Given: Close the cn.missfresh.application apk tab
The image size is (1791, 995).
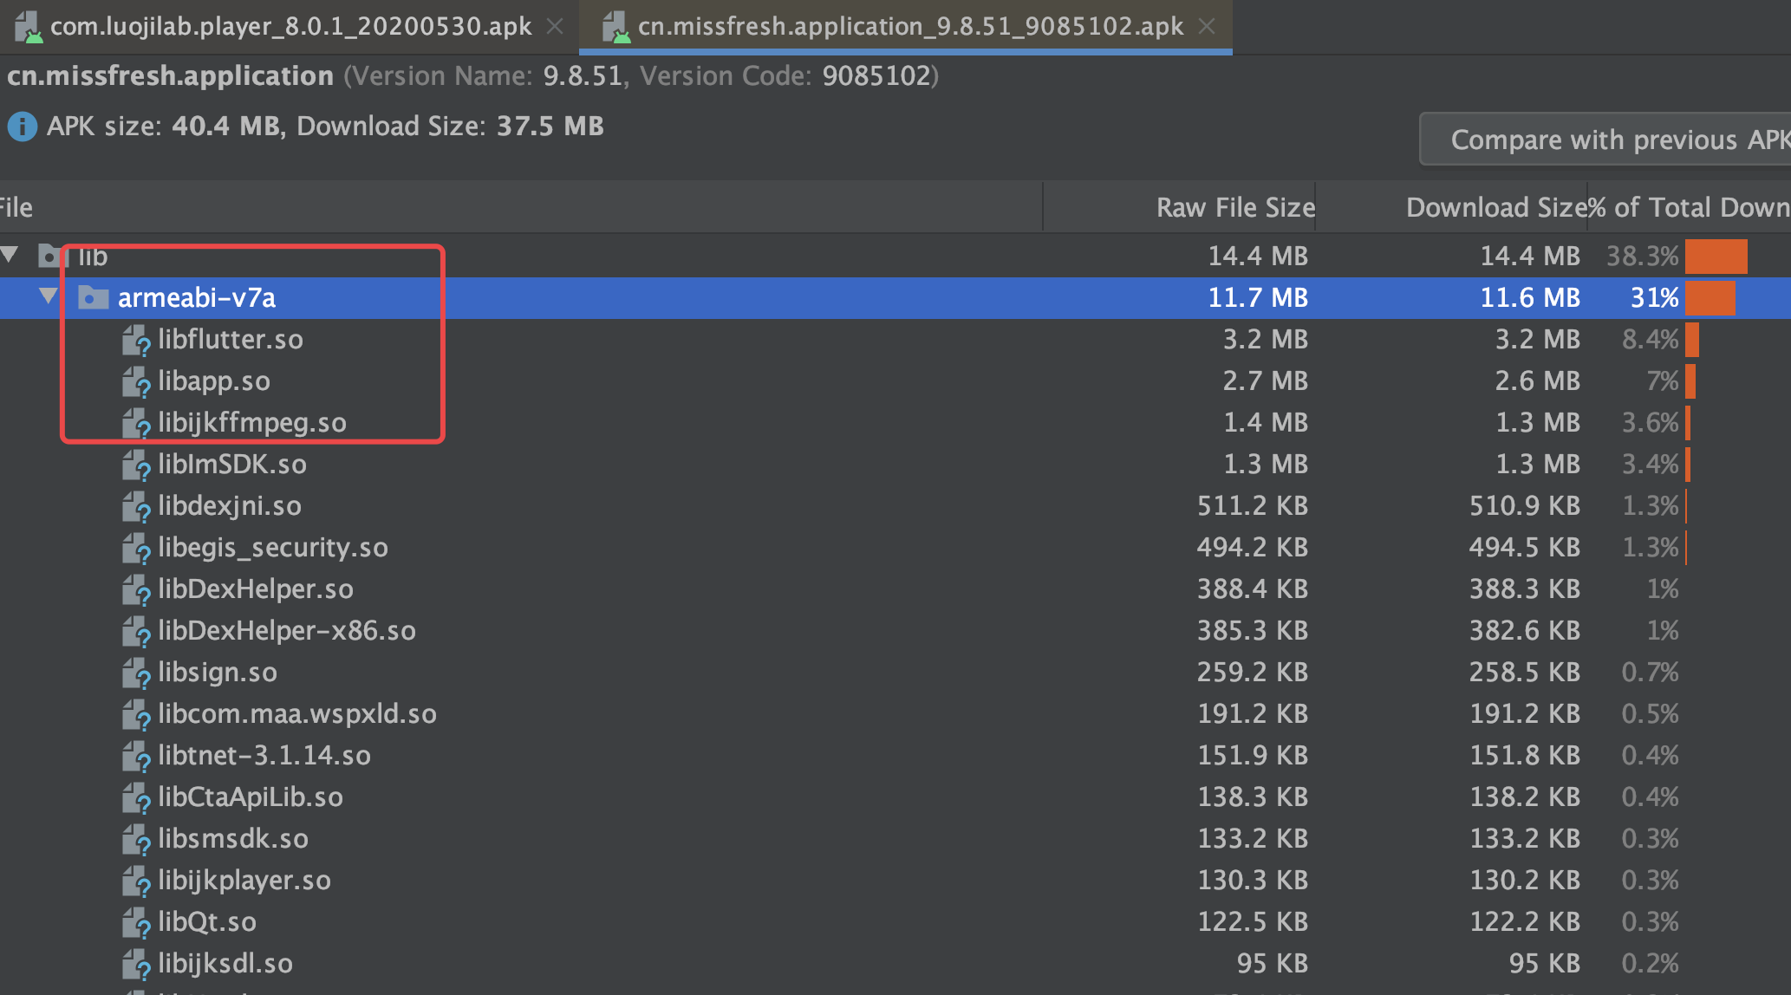Looking at the screenshot, I should point(1207,27).
